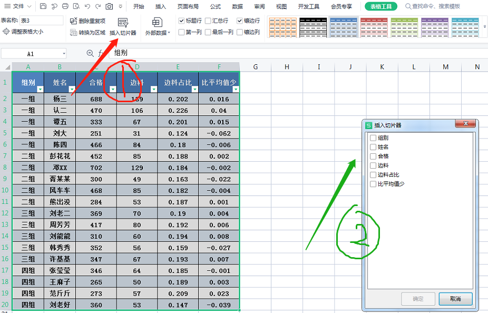
Task: Click the Screenshot camera icon
Action: (x=109, y=6)
